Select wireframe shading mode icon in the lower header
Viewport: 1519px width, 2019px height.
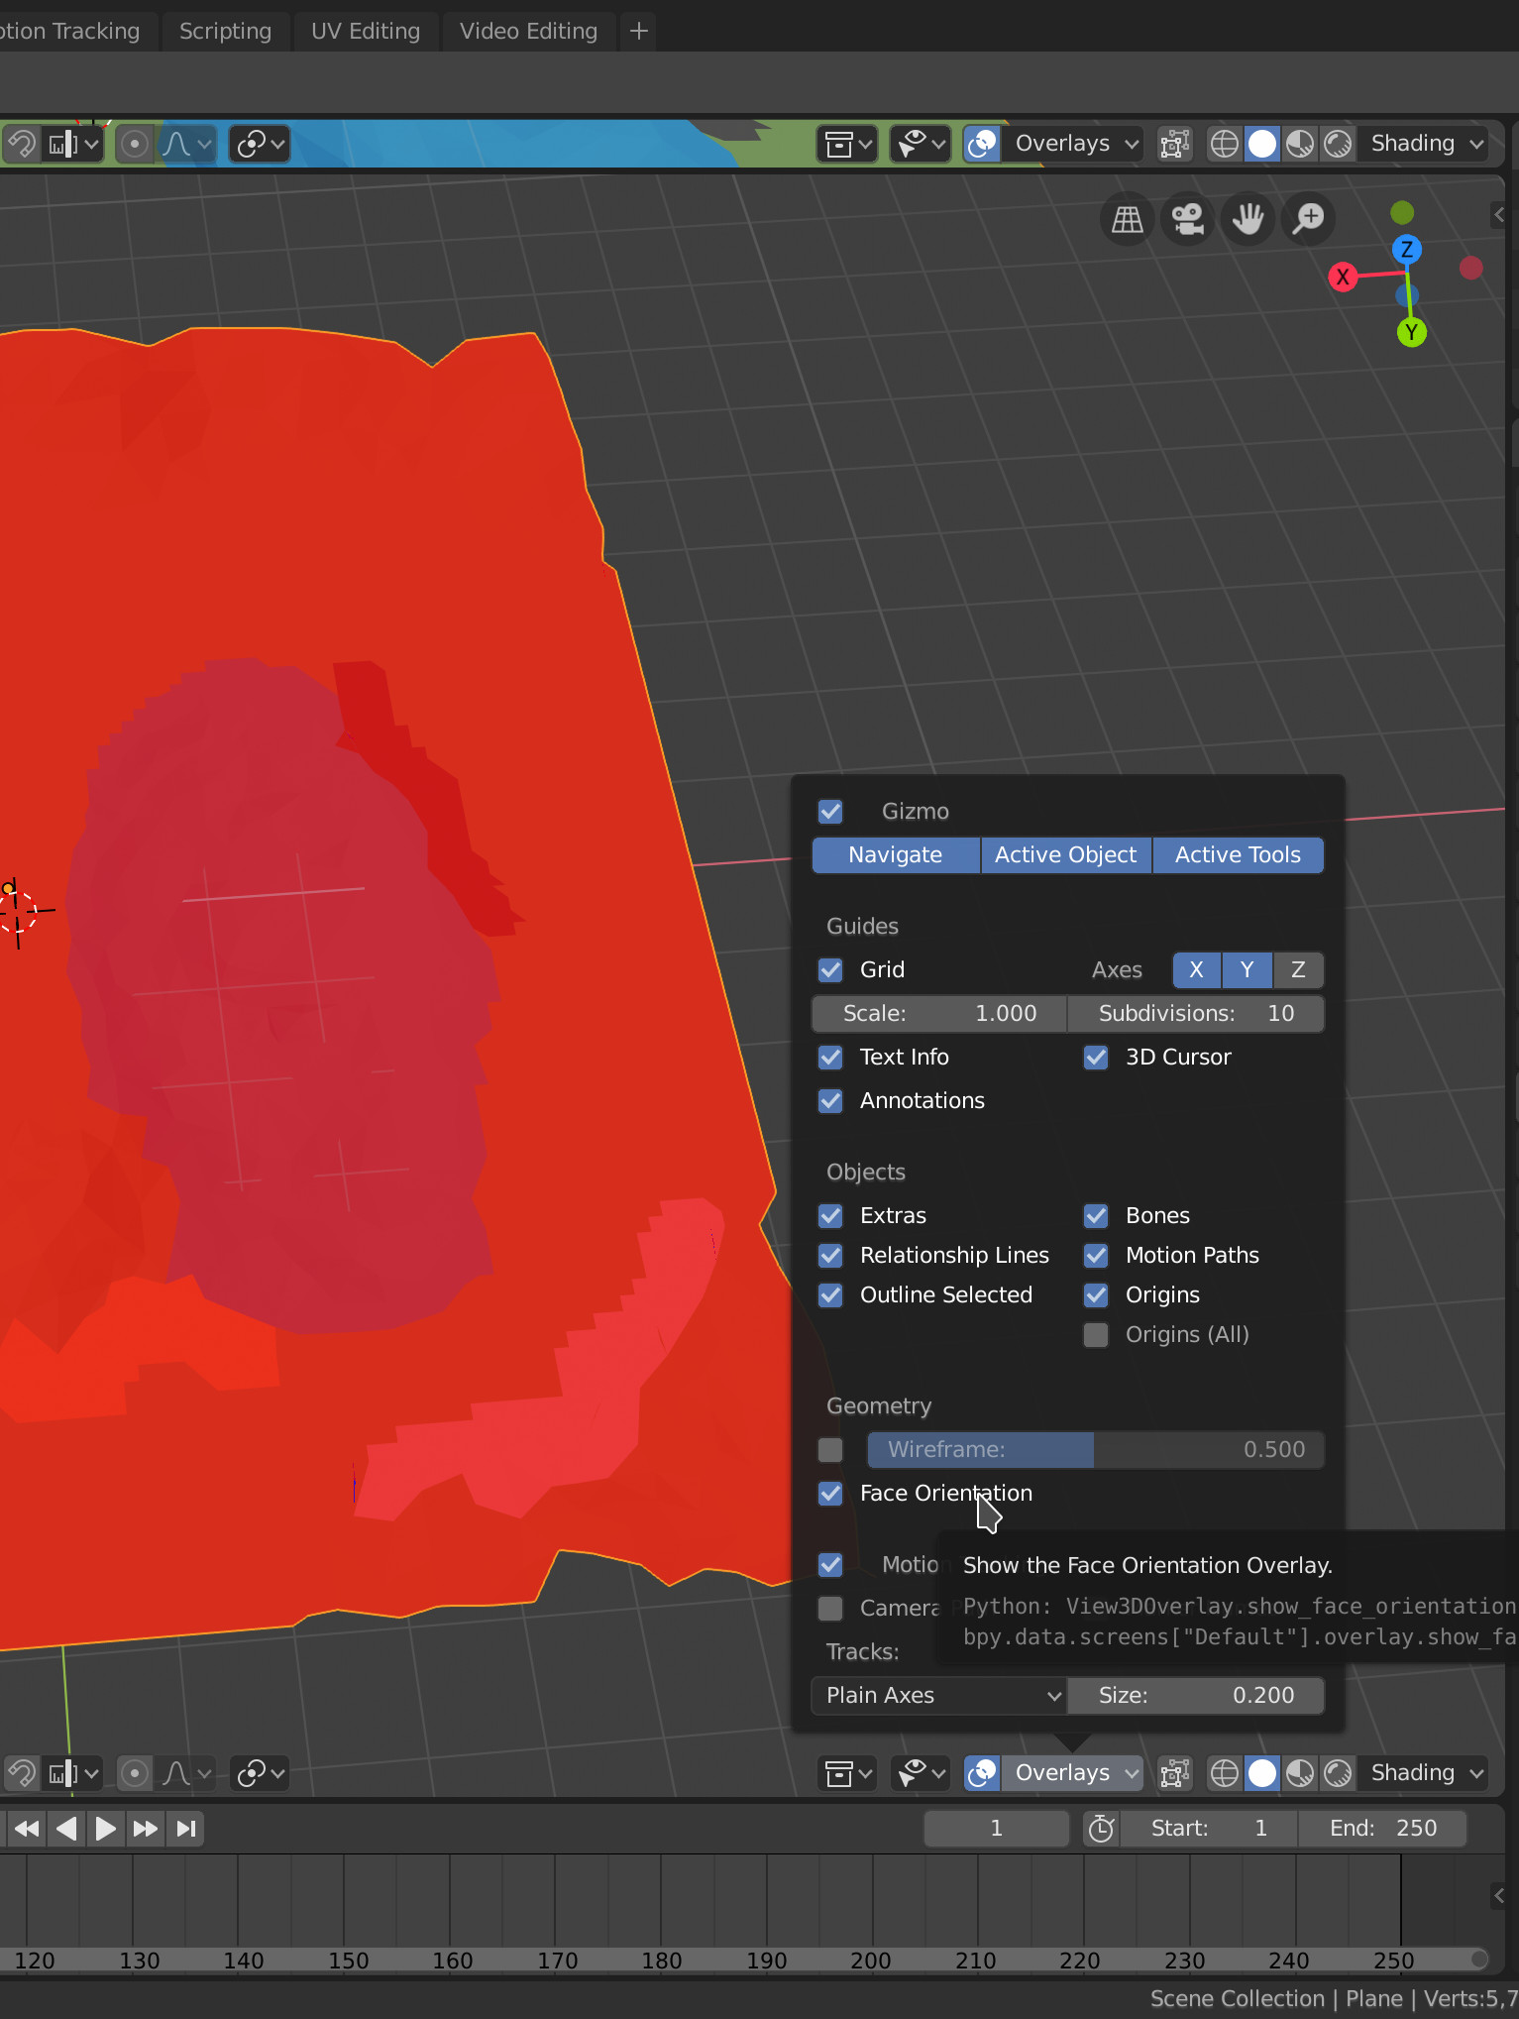click(x=1225, y=1772)
